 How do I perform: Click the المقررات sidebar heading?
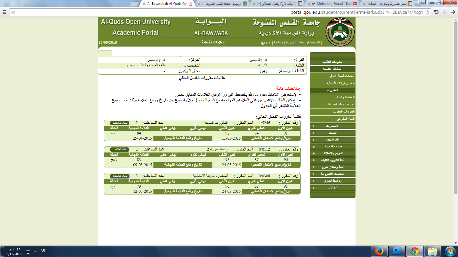pos(332,90)
